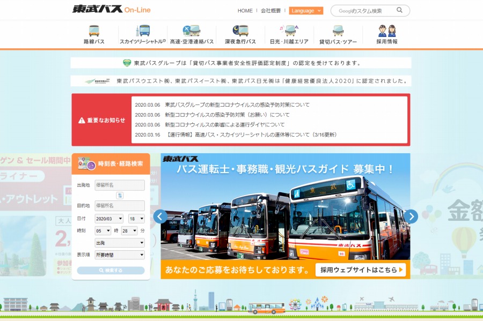
Task: Select the 深夜急行バス menu label
Action: (240, 41)
